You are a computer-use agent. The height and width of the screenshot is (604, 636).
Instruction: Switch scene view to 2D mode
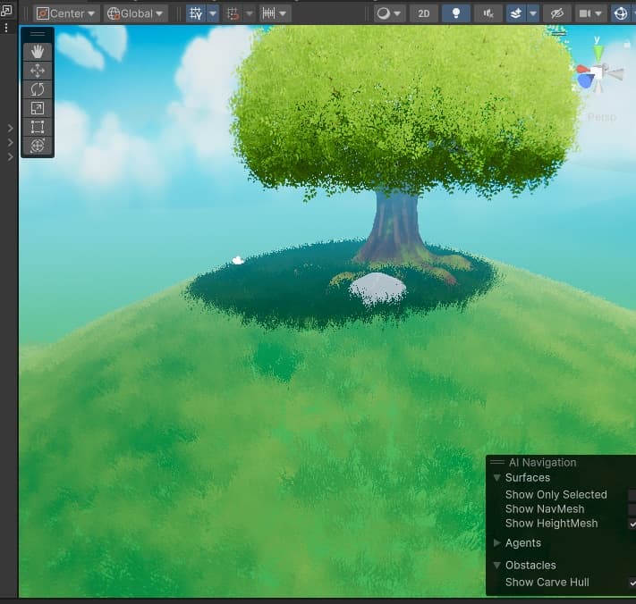tap(424, 13)
